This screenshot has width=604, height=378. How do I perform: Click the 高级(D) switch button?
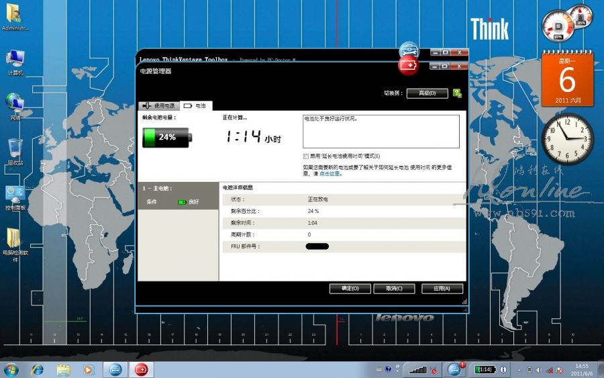click(x=427, y=93)
